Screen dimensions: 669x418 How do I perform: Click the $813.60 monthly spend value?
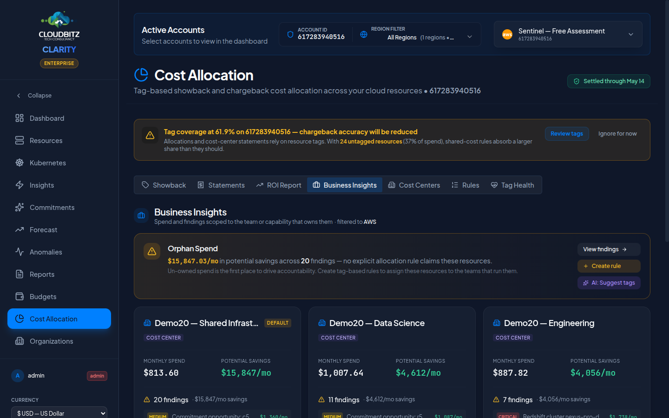coord(161,373)
